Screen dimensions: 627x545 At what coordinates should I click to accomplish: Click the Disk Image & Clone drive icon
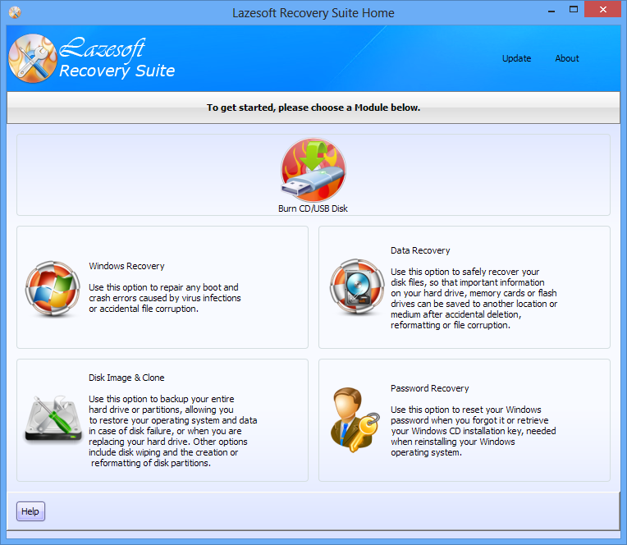pos(53,419)
